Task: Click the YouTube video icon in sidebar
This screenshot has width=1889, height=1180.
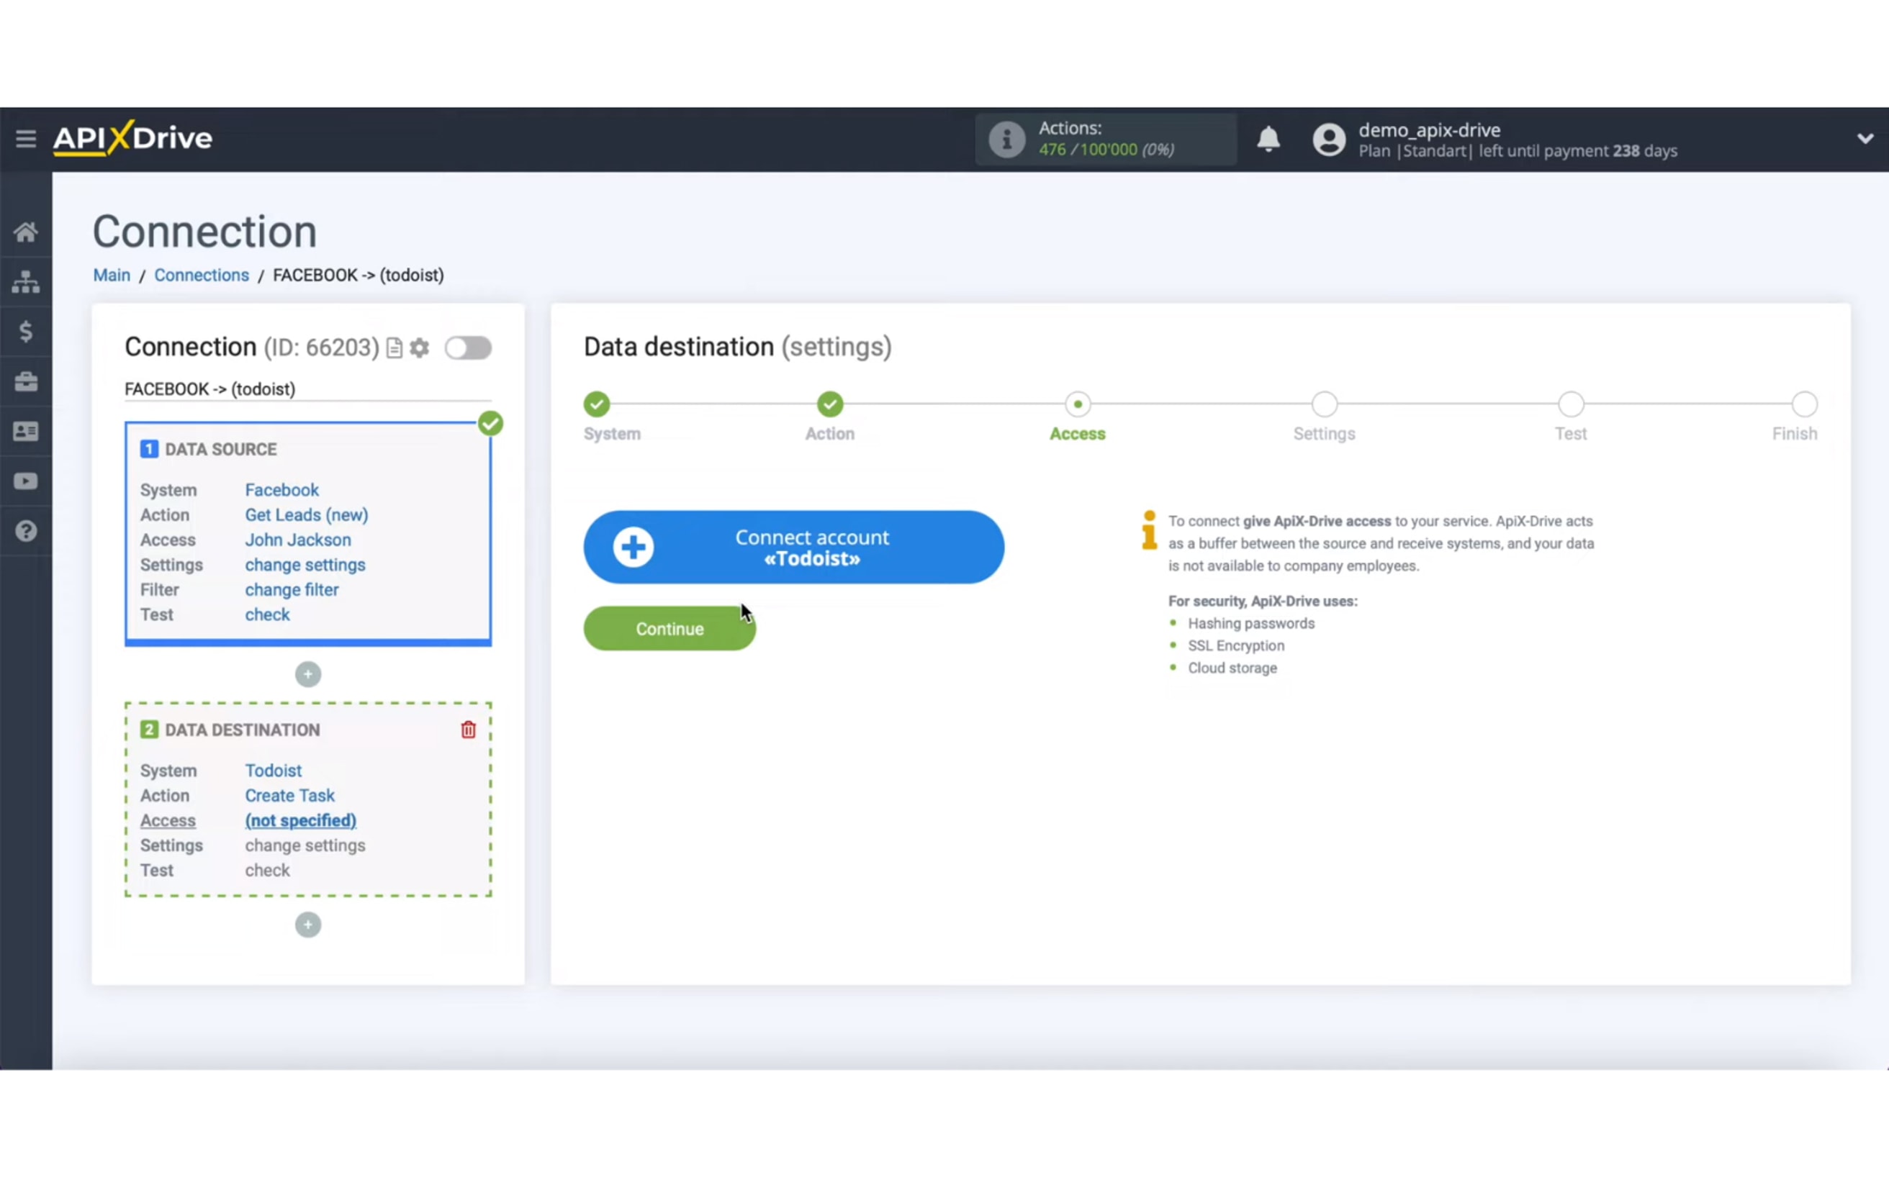Action: 26,481
